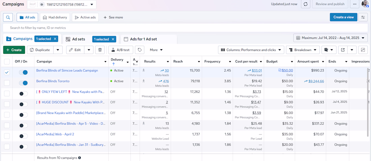This screenshot has width=371, height=161.
Task: Click the info icon beside Results from 10 campaigns
Action: (x=80, y=158)
